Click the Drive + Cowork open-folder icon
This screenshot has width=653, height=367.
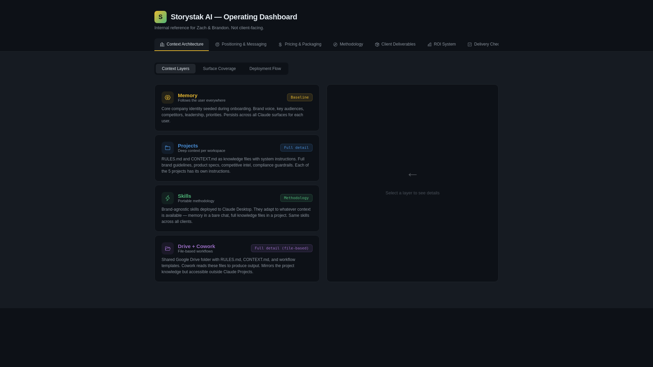click(168, 248)
